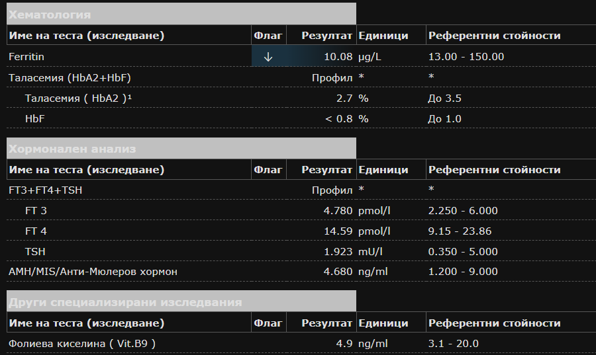Click the FT 4 result 14.59
The height and width of the screenshot is (355, 596).
pos(338,231)
